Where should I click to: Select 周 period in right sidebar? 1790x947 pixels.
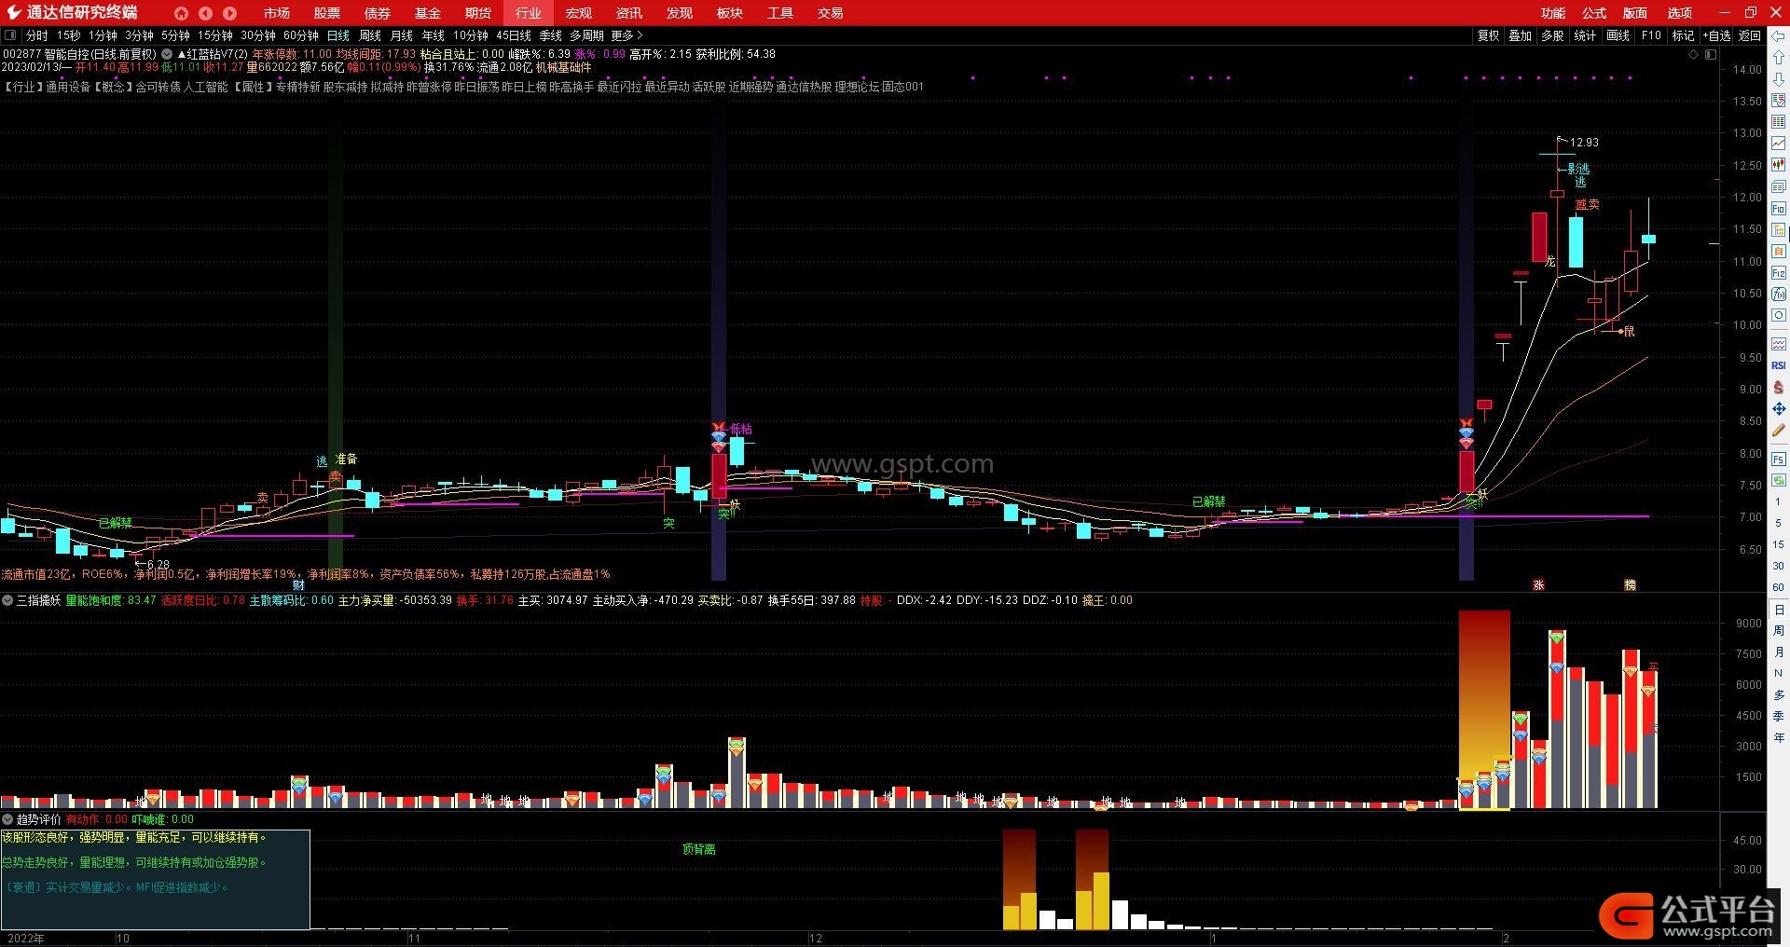(x=1779, y=631)
